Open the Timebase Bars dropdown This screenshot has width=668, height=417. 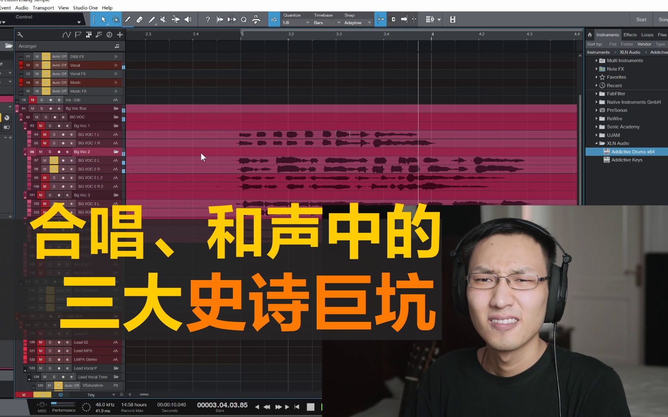pyautogui.click(x=327, y=22)
